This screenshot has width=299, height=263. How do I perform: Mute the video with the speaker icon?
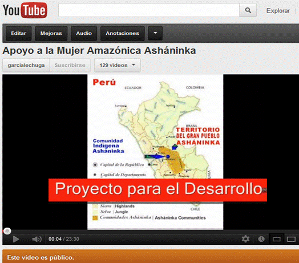(x=37, y=239)
